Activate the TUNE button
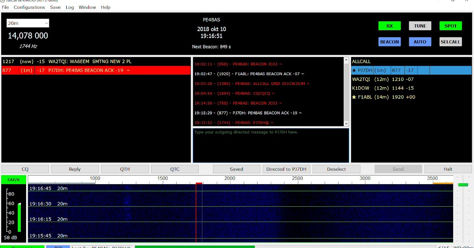Image resolution: width=474 pixels, height=248 pixels. (x=419, y=26)
